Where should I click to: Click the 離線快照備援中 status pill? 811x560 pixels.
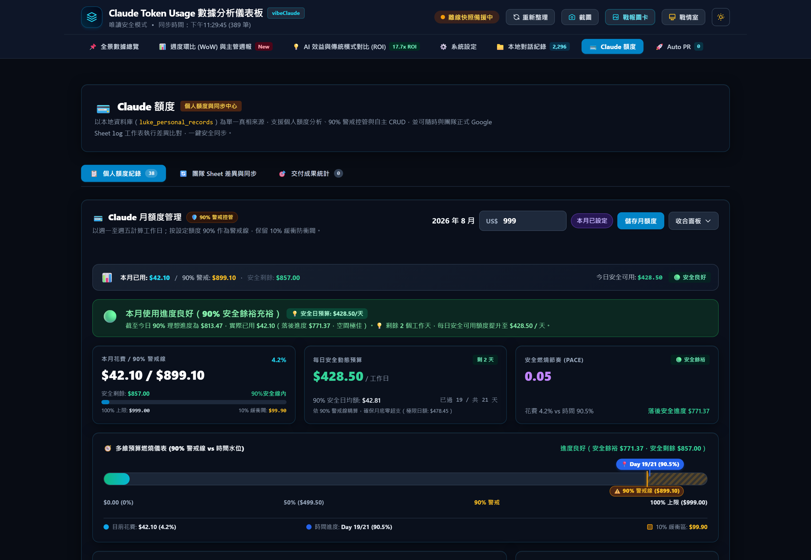467,17
